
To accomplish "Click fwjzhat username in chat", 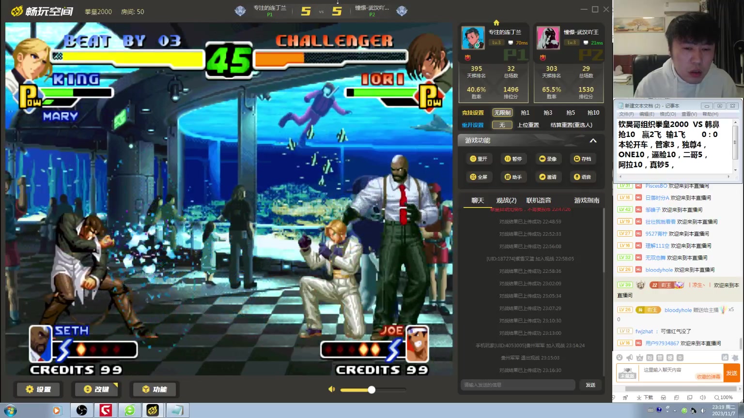I will [644, 331].
